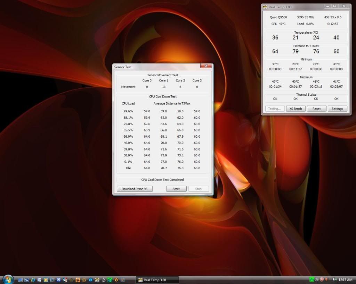Launch Internet Explorer from the quick launch bar
The image size is (356, 284).
point(33,279)
